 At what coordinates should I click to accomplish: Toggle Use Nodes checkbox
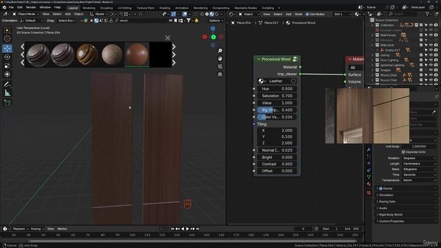coord(307,14)
